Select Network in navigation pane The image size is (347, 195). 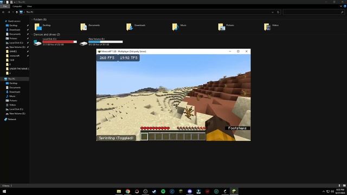click(x=10, y=119)
